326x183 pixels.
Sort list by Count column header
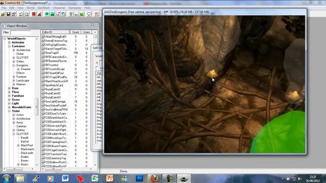[75, 32]
